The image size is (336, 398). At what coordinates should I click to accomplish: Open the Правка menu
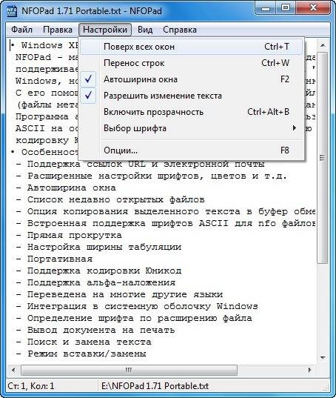(x=58, y=30)
